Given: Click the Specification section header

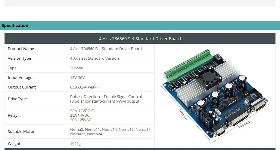Looking at the screenshot, I should (x=140, y=25).
